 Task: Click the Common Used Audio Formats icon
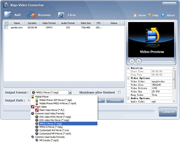coord(33,137)
